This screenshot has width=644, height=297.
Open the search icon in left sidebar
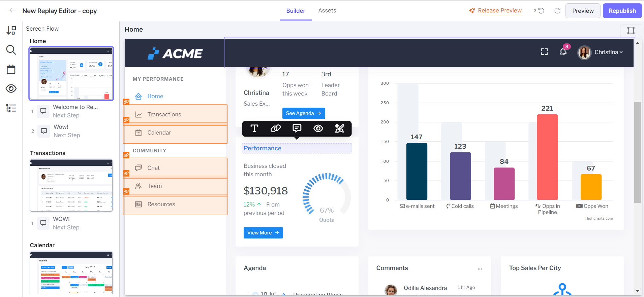pyautogui.click(x=11, y=50)
